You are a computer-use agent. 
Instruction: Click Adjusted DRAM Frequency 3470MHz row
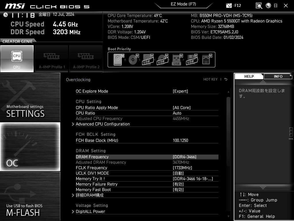[x=147, y=162]
